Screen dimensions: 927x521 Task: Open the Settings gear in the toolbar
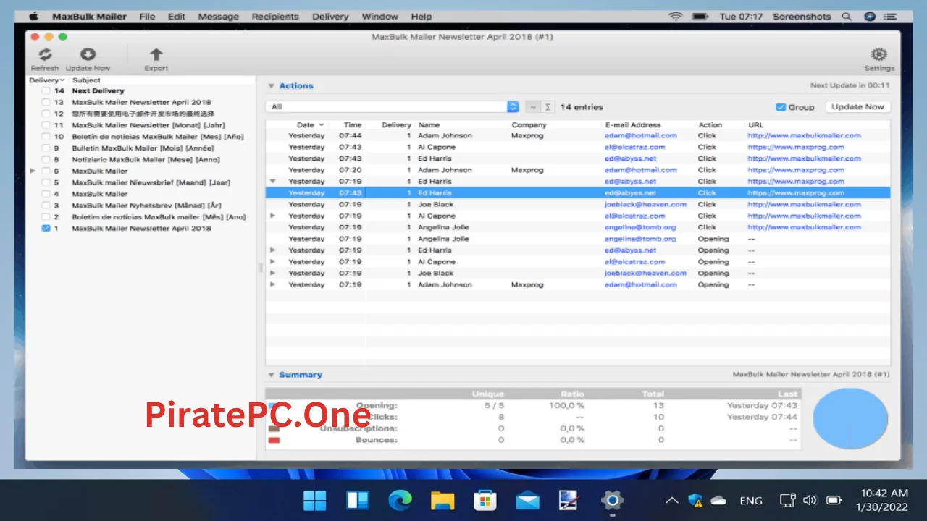tap(879, 55)
